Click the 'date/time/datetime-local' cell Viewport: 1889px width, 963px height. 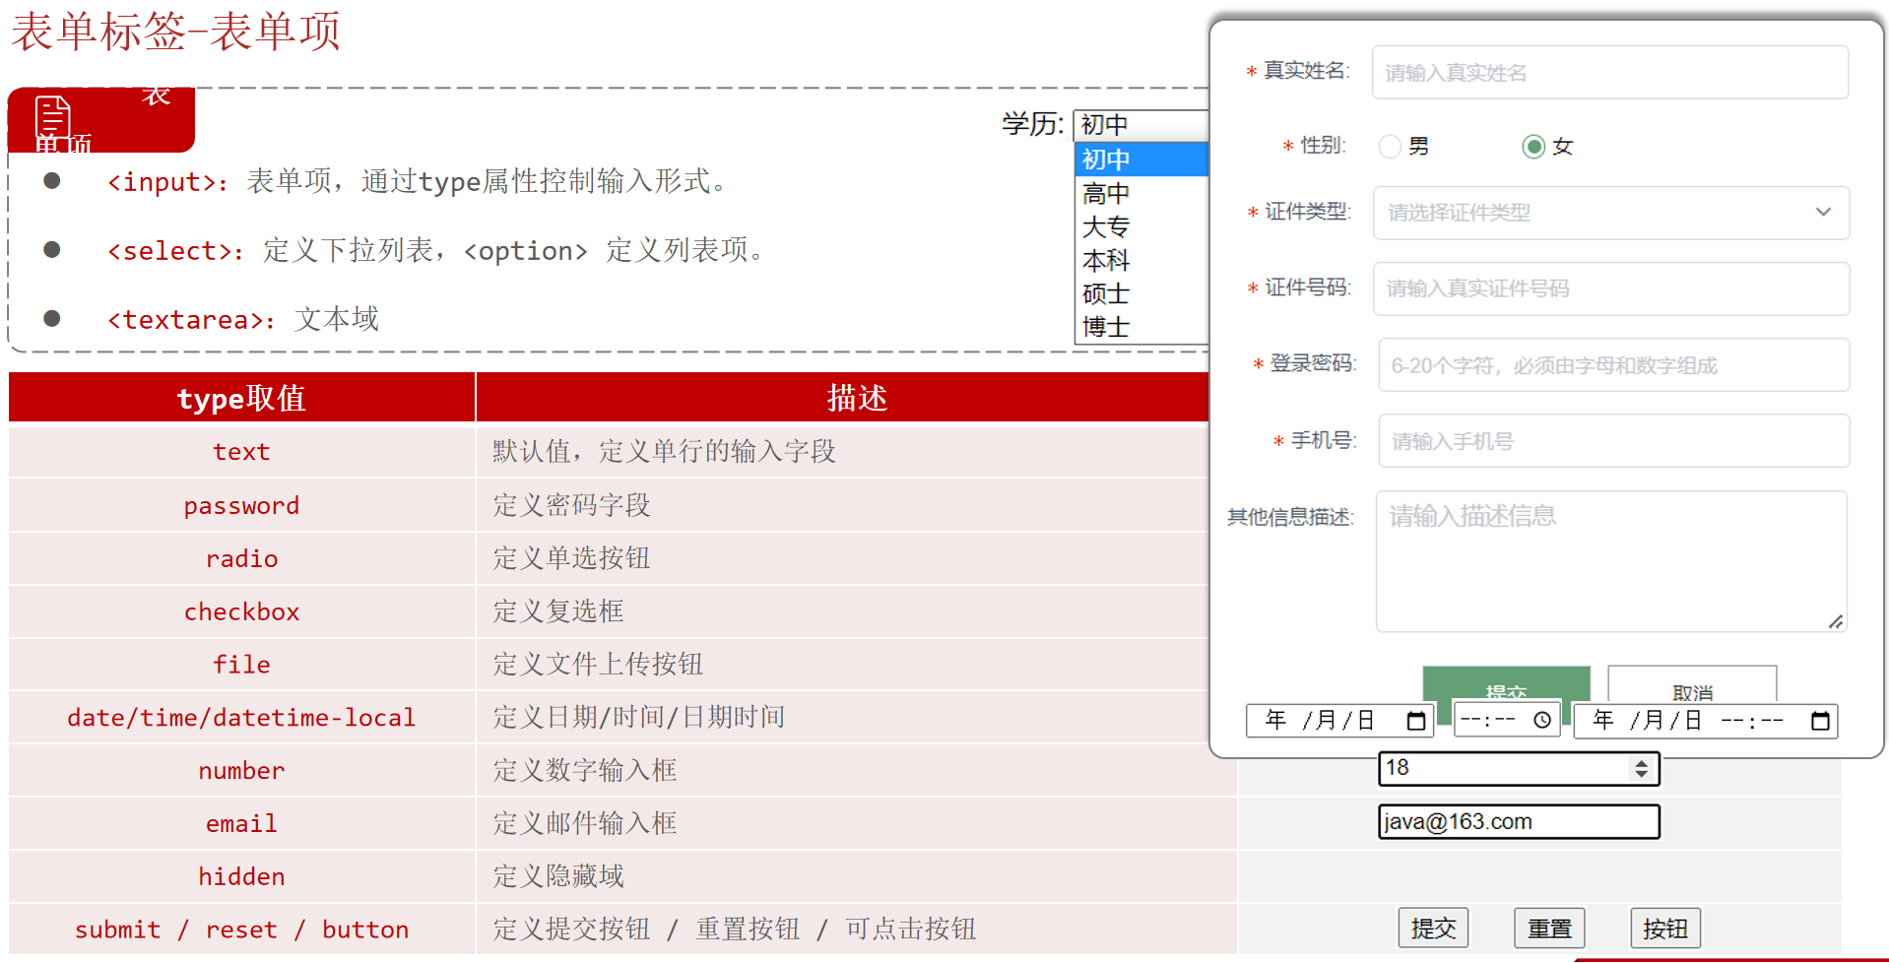pyautogui.click(x=241, y=718)
